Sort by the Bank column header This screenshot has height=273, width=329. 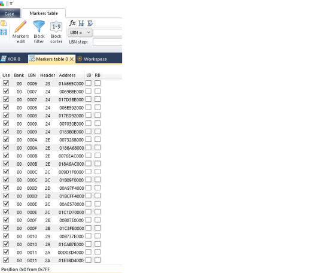pos(19,75)
